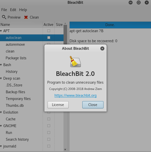Open the File menu
The width and height of the screenshot is (151, 152).
pos(4,10)
